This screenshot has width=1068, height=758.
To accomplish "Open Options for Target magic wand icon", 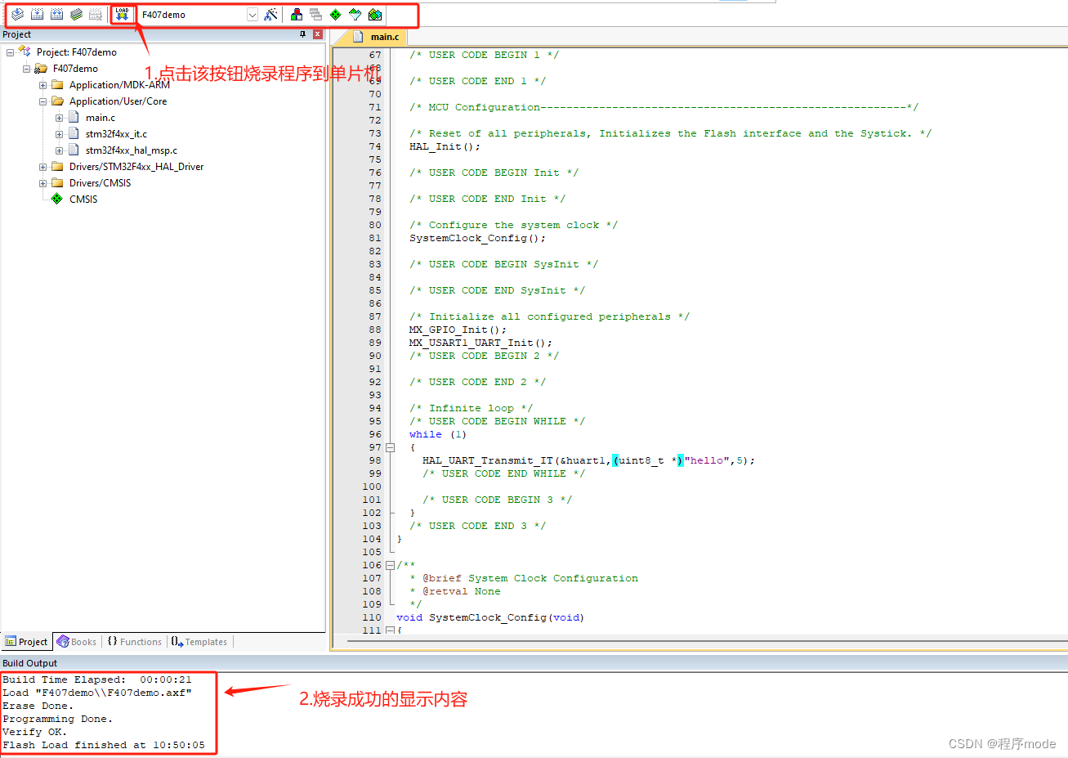I will (271, 15).
